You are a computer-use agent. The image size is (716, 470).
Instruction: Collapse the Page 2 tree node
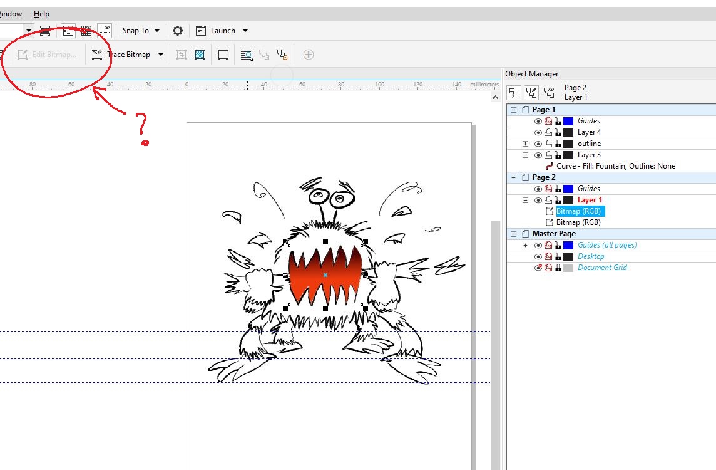513,177
